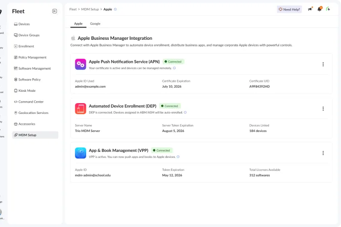Screen dimensions: 341x227
Task: Open the Enrollment section
Action: point(24,46)
